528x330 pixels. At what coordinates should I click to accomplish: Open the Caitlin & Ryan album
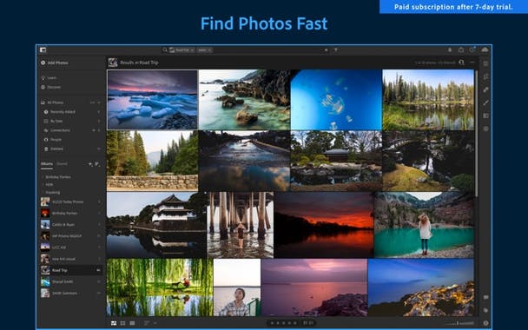point(70,225)
